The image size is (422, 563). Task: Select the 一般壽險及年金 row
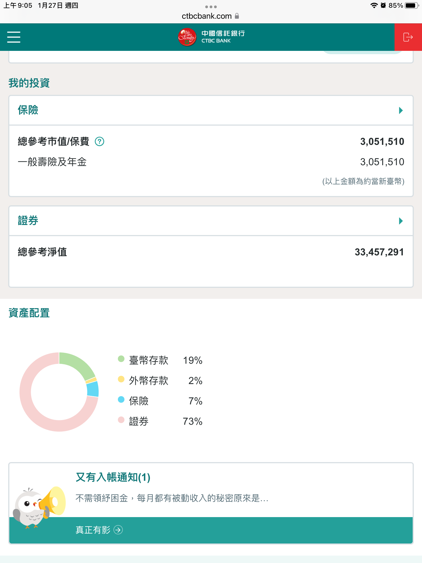point(211,162)
